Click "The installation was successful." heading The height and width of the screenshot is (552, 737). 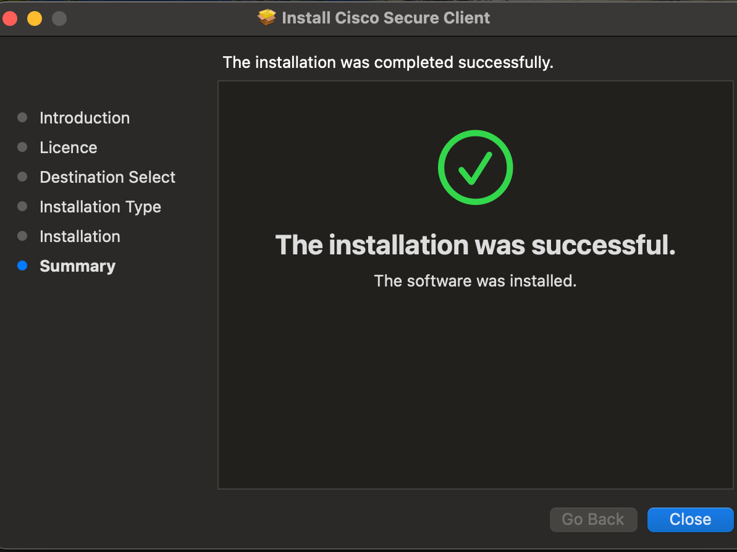click(x=475, y=245)
